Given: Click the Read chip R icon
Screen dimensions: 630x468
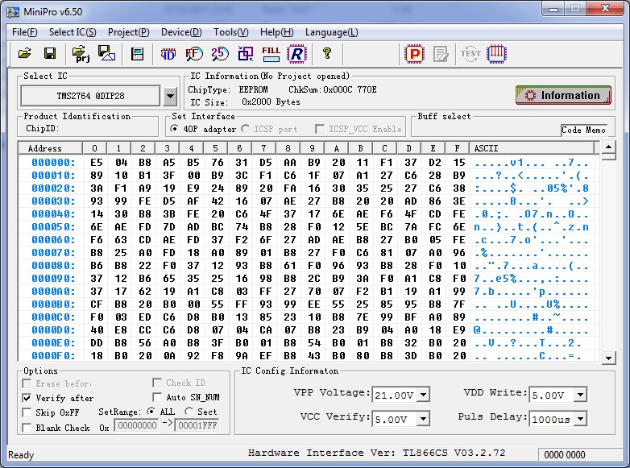Looking at the screenshot, I should tap(297, 53).
